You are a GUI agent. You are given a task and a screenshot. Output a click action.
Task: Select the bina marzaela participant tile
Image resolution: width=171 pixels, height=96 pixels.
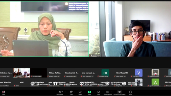89,73
